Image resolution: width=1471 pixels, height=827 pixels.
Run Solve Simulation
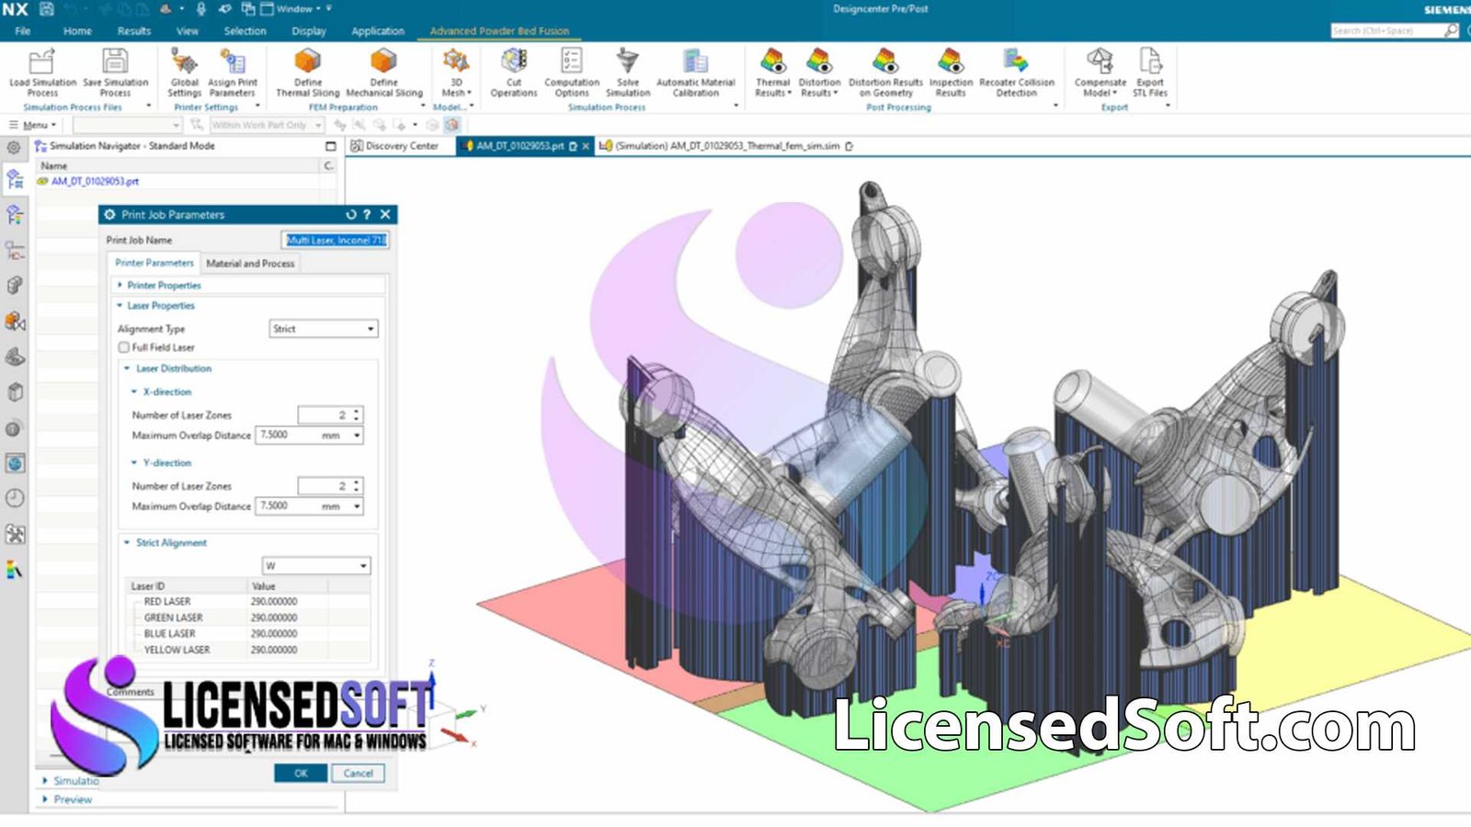628,74
